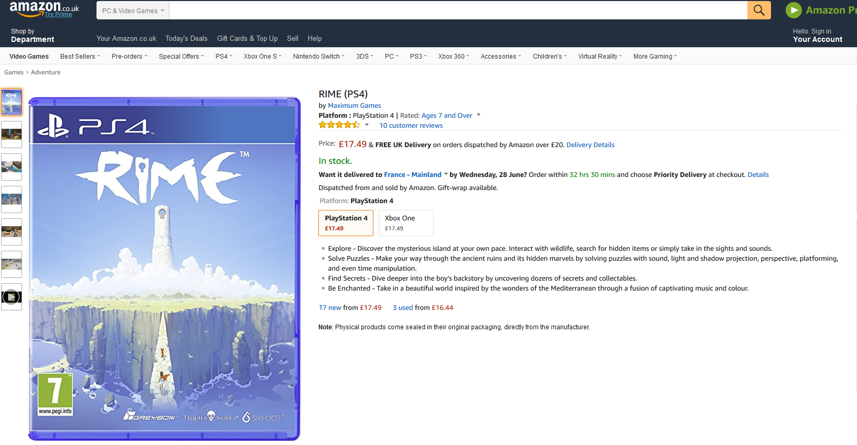Click the Maximum Games brand link

354,106
